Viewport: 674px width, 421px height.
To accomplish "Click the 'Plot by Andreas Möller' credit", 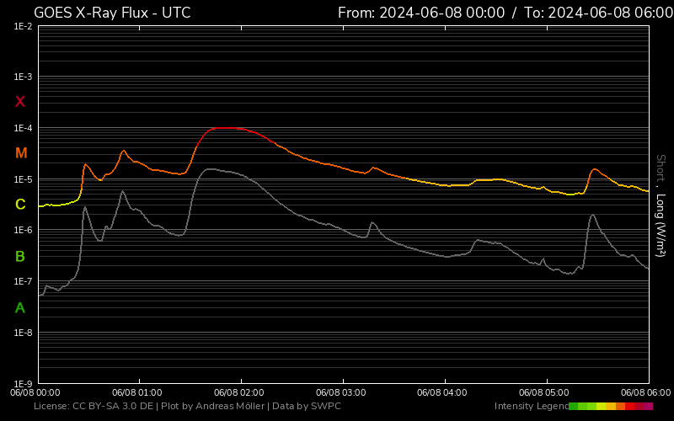I will point(213,406).
